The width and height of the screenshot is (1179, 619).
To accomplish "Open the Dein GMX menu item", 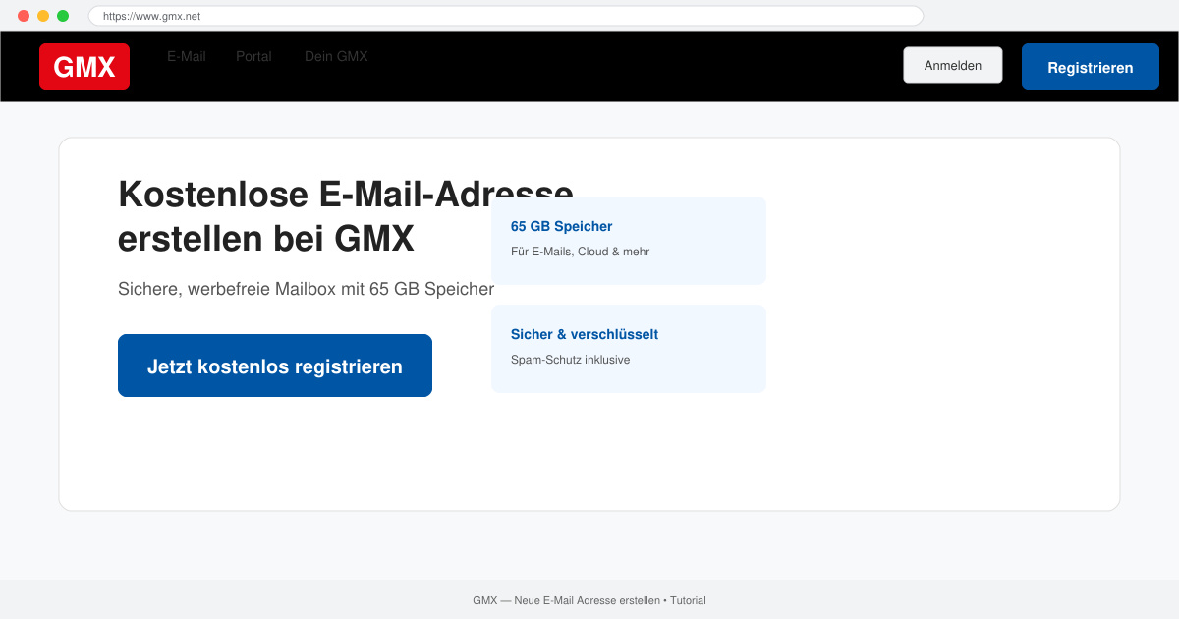I will 336,57.
